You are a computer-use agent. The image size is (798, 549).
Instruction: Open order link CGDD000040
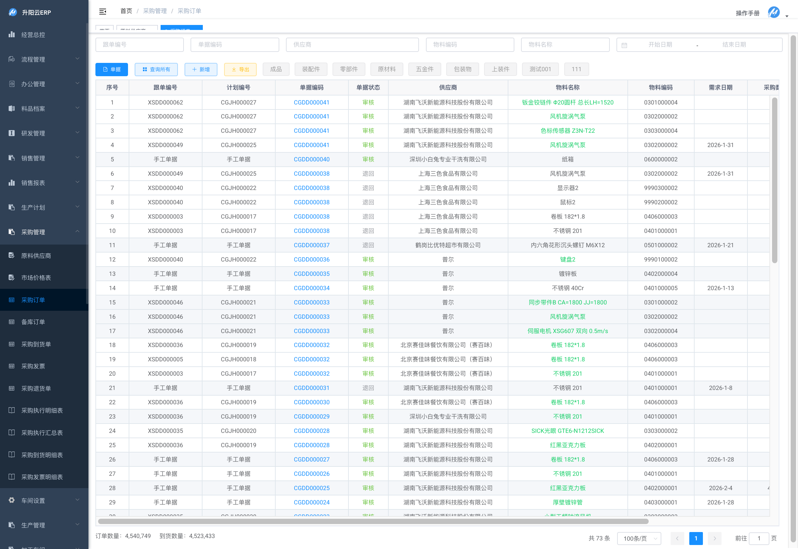tap(311, 159)
